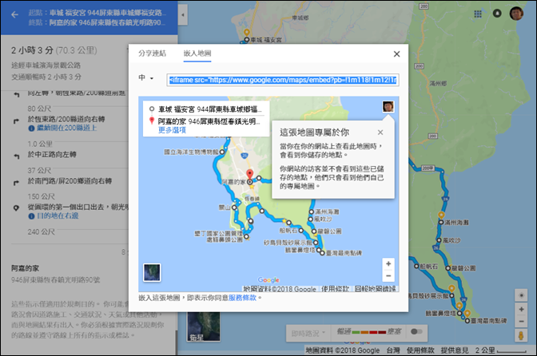Click the 風吹沙 waypoint on main map
Image resolution: width=537 pixels, height=356 pixels.
(x=439, y=240)
